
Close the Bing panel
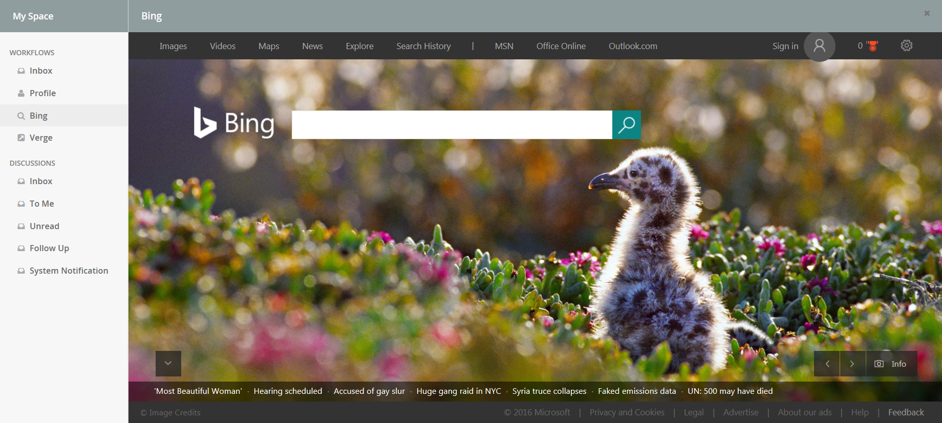[x=927, y=13]
